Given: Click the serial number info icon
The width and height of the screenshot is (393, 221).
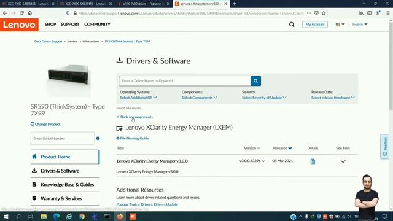Looking at the screenshot, I should click(98, 138).
